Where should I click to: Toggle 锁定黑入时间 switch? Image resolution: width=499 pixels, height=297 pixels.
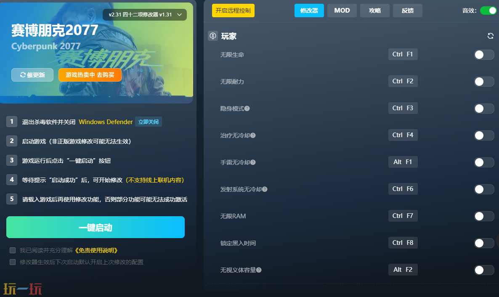pos(484,243)
